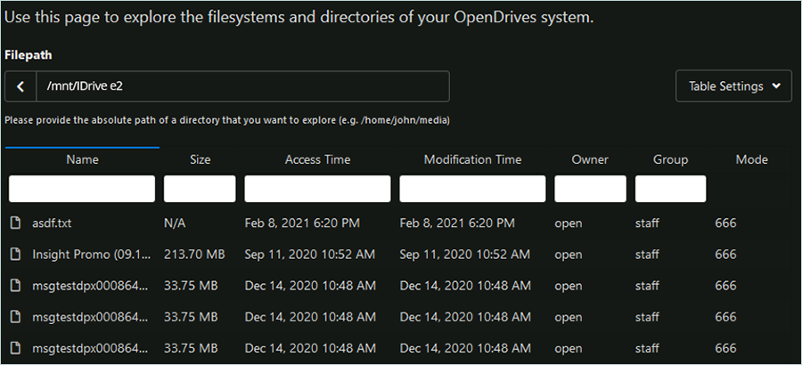Open the Table Settings dropdown
Screen dimensions: 802x365
point(733,86)
